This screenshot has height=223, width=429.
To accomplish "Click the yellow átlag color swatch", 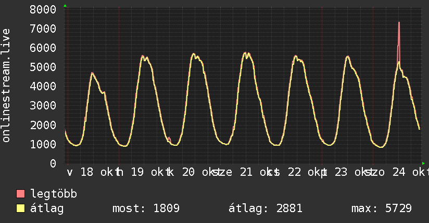I will coord(21,208).
